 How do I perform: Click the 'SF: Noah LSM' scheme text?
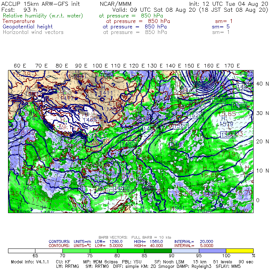(x=169, y=262)
